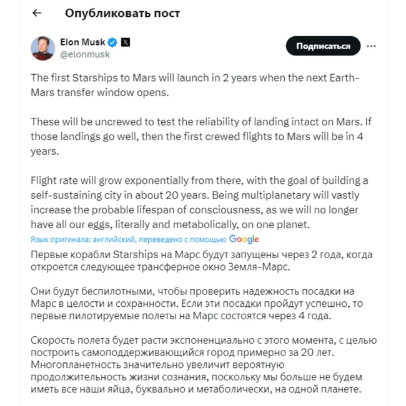Click the paragraph starting 'Flight rate will grow'
The height and width of the screenshot is (406, 406).
tap(200, 202)
